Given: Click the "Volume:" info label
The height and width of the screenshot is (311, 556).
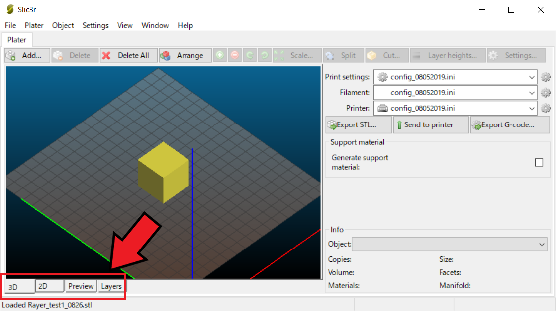Looking at the screenshot, I should (341, 272).
